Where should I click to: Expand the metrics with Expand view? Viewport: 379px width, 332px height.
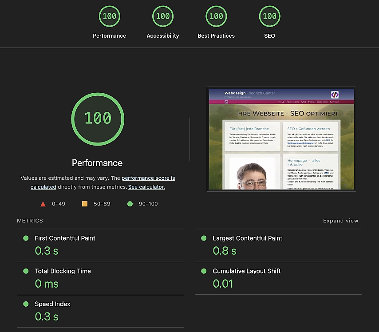[x=340, y=221]
